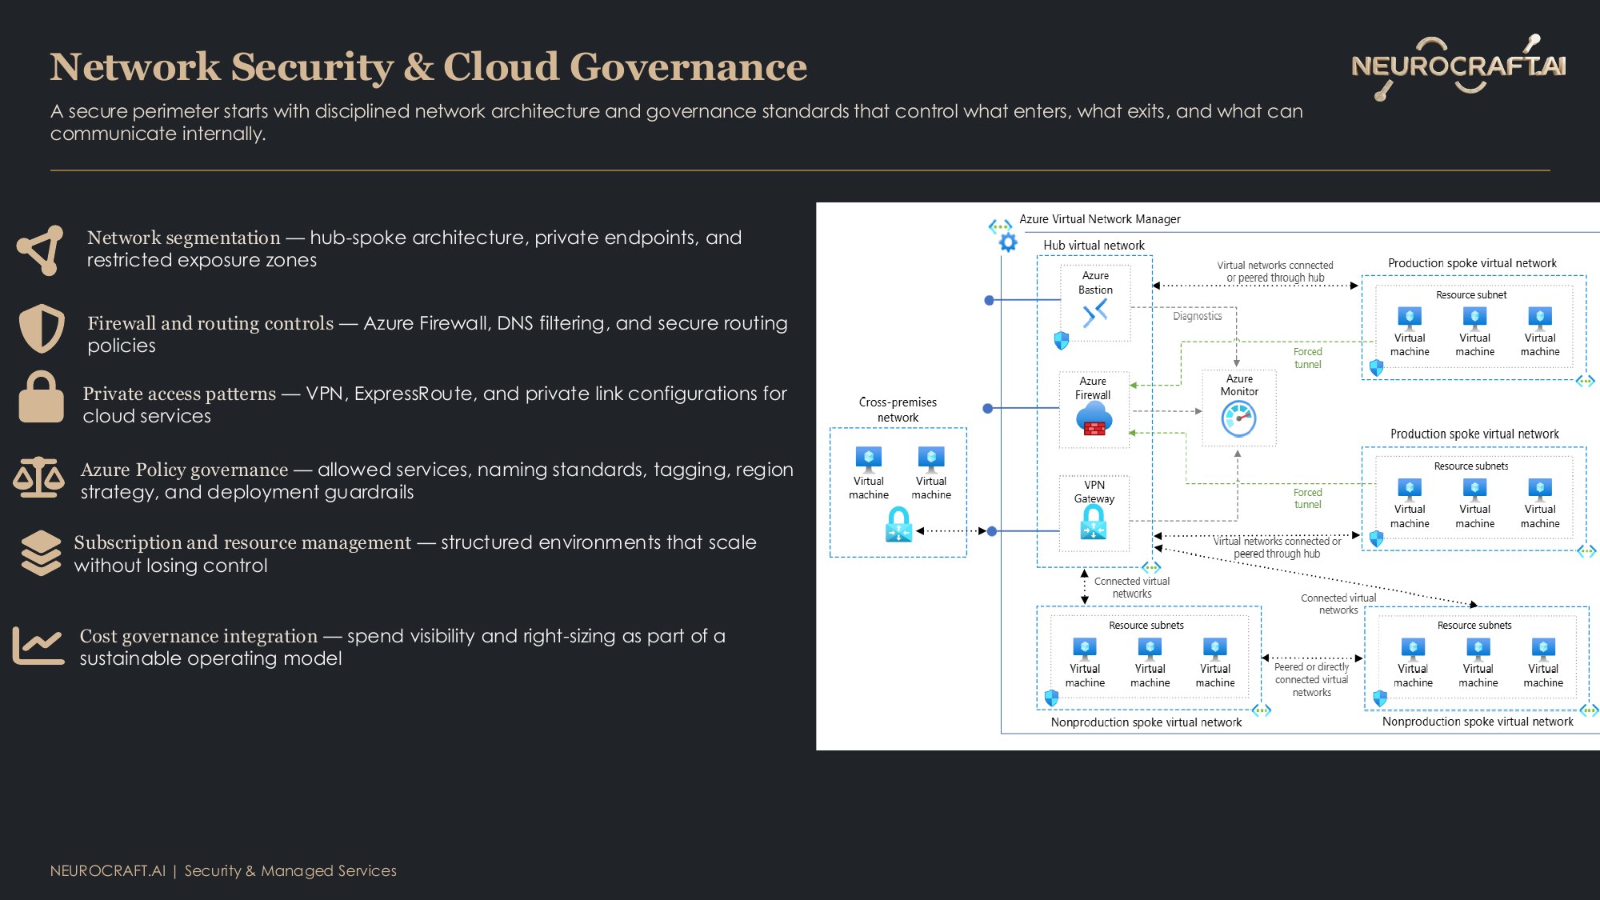Click the slide title Network Security & Cloud Governance
The width and height of the screenshot is (1600, 900).
coord(429,66)
